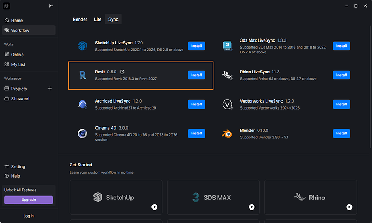Click the purple Upgrade button
Image resolution: width=372 pixels, height=223 pixels.
click(x=29, y=200)
